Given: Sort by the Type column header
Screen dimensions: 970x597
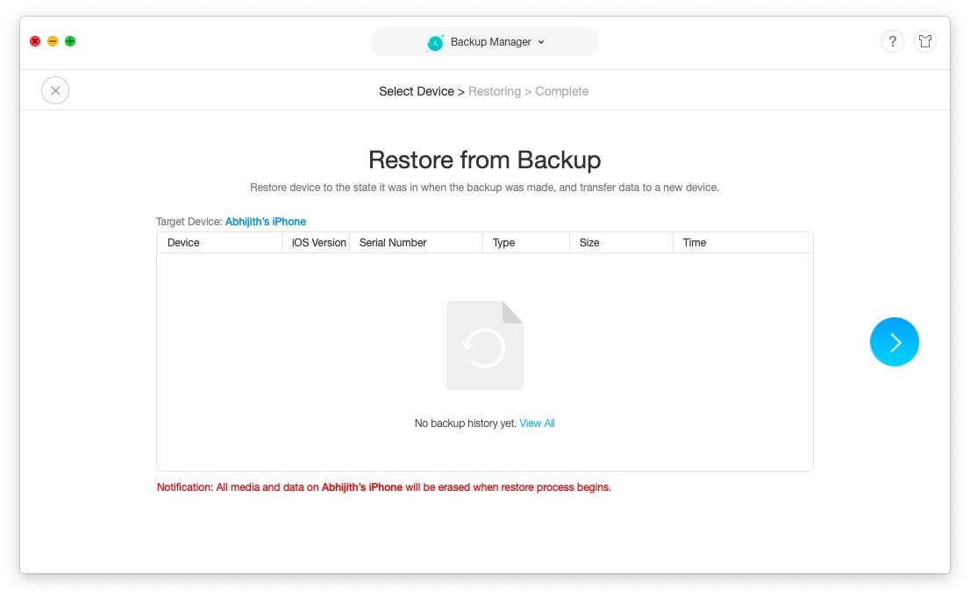Looking at the screenshot, I should [x=526, y=243].
